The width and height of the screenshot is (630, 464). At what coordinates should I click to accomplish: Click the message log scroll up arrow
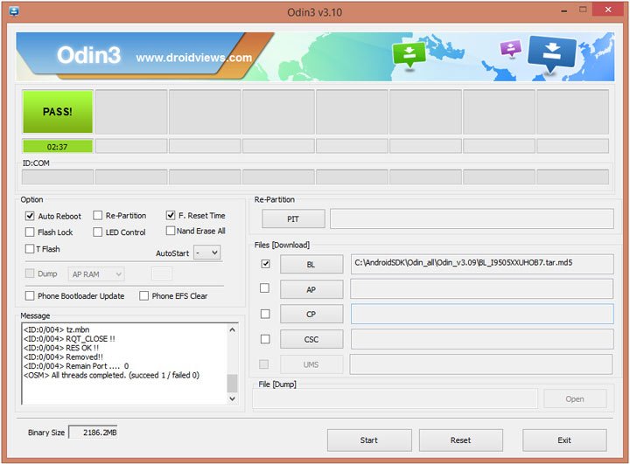[x=232, y=329]
